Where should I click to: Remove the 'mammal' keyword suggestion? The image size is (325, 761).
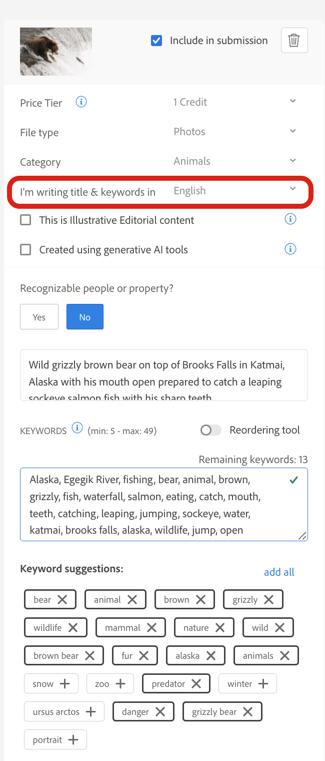pyautogui.click(x=151, y=628)
